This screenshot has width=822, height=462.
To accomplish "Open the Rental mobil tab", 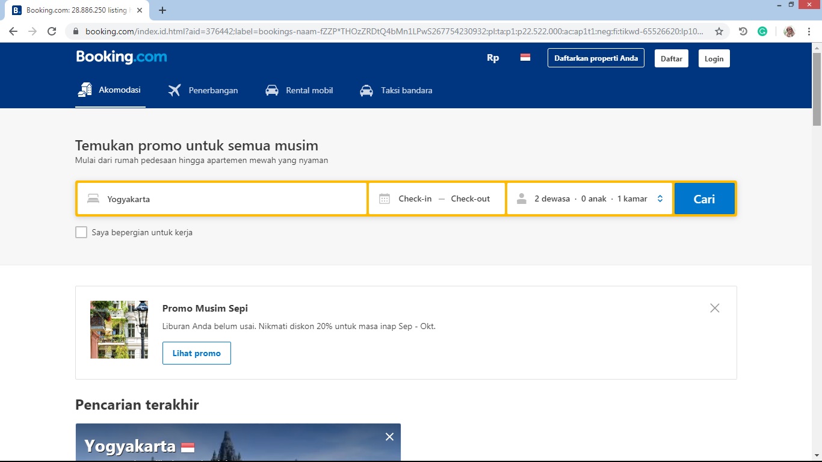I will 299,90.
